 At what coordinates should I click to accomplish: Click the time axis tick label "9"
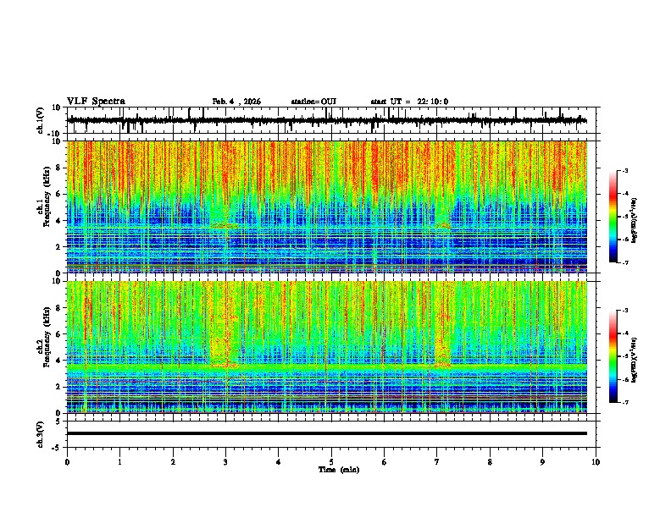point(542,462)
